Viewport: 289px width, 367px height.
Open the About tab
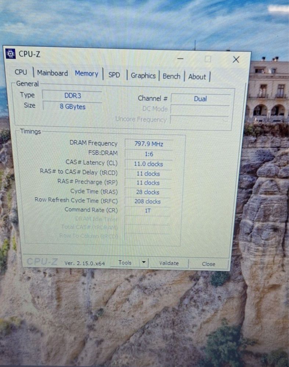click(x=197, y=77)
